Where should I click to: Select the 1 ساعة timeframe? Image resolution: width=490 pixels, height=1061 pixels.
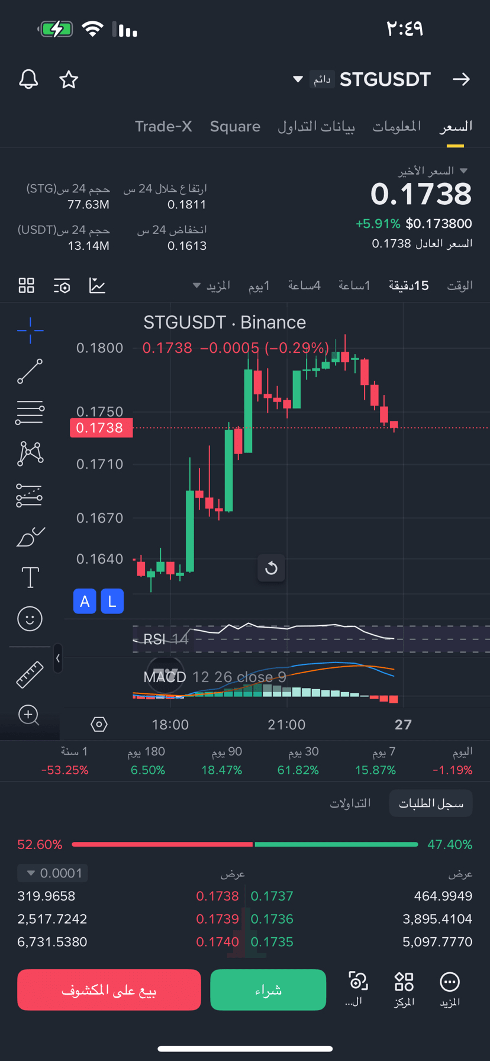[354, 286]
